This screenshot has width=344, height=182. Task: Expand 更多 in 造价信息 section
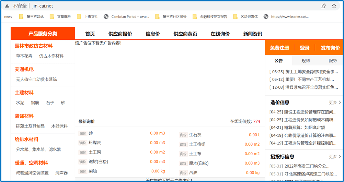point(335,102)
